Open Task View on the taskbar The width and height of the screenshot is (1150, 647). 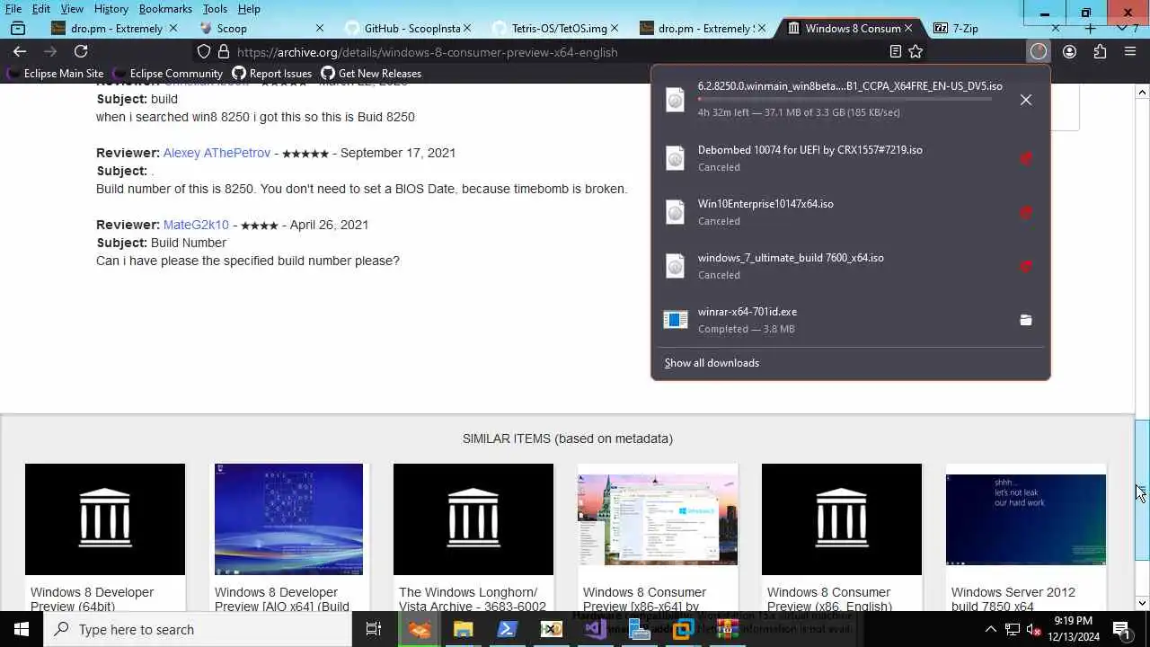374,629
